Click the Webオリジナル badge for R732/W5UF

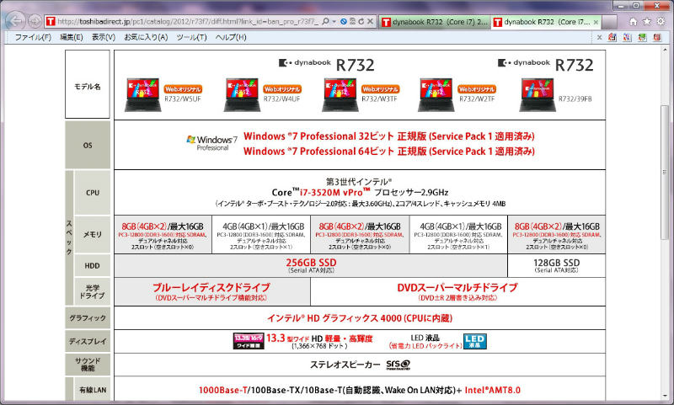click(x=183, y=89)
